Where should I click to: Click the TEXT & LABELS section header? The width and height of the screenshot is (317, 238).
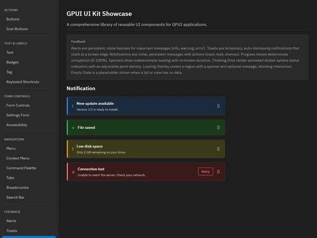click(15, 43)
